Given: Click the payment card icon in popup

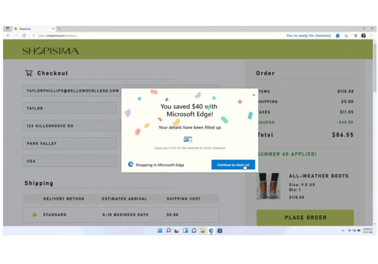Looking at the screenshot, I should click(x=188, y=140).
